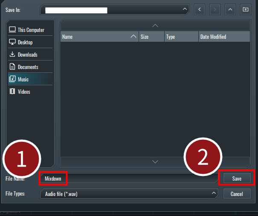Expand the Save In path dropdown
The image size is (258, 216).
[x=184, y=9]
